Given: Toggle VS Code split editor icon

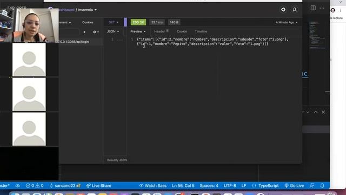Looking at the screenshot, I should (x=313, y=8).
